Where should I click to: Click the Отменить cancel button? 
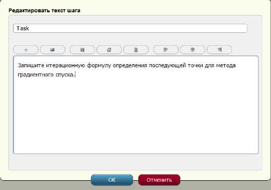[x=159, y=180]
